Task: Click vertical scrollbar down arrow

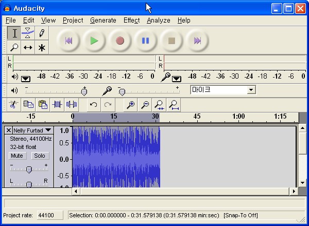Action: click(302, 183)
